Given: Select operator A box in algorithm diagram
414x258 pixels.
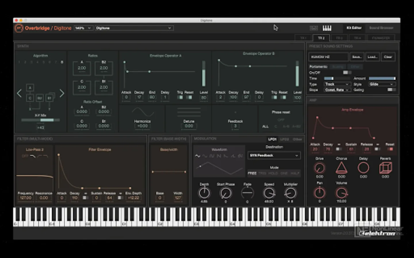Looking at the screenshot, I should [30, 88].
